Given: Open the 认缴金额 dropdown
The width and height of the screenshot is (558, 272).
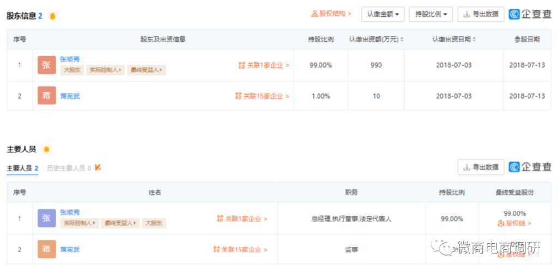Looking at the screenshot, I should point(383,14).
